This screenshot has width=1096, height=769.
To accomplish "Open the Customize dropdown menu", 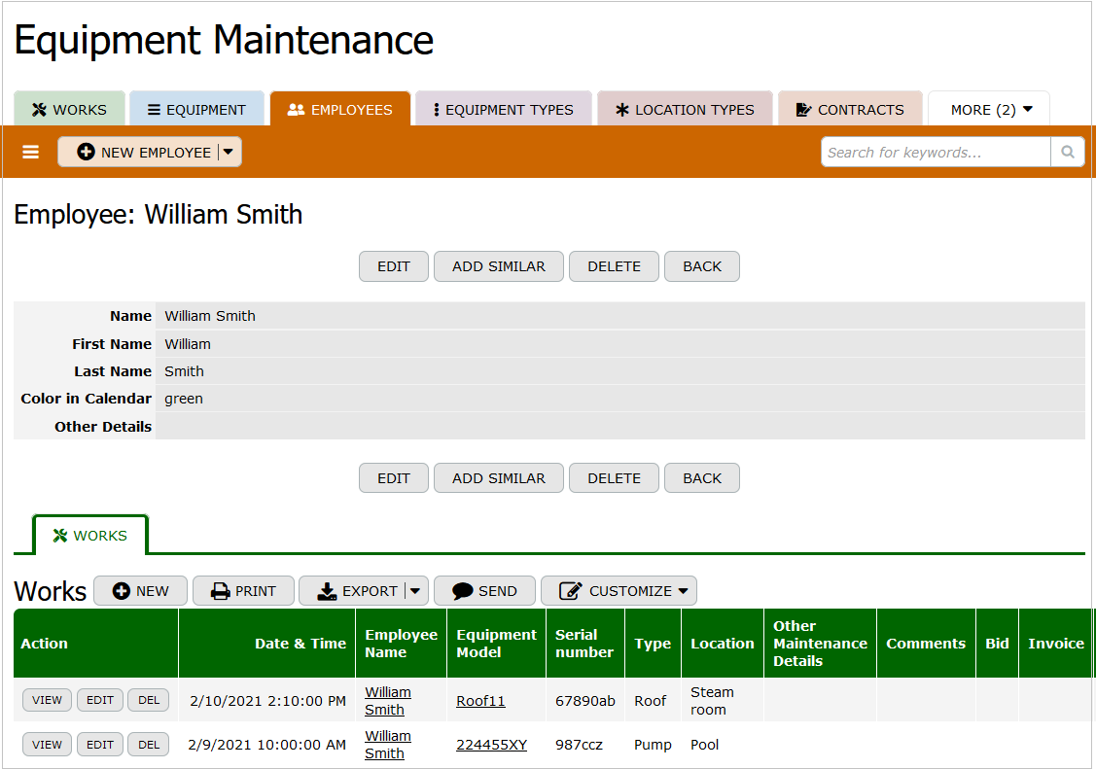I will 684,591.
